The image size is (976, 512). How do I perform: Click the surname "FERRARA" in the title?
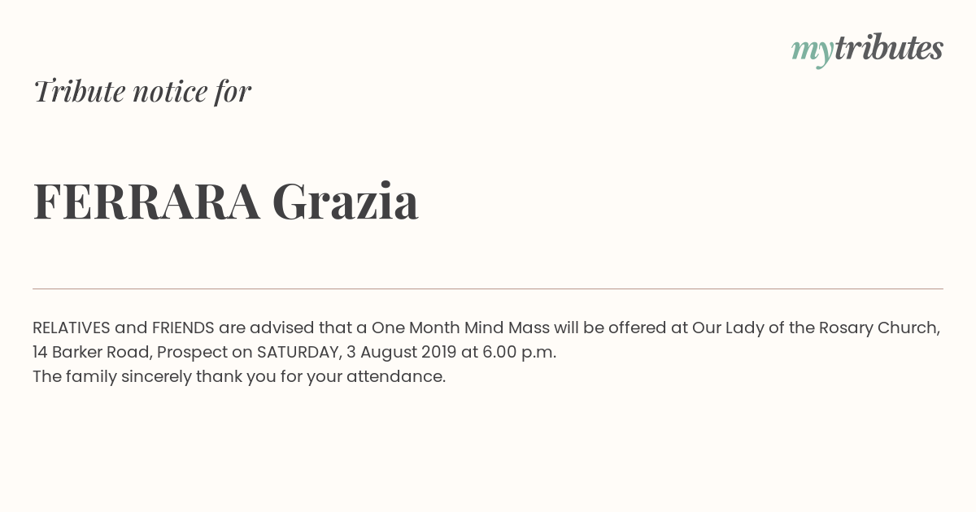[x=146, y=202]
